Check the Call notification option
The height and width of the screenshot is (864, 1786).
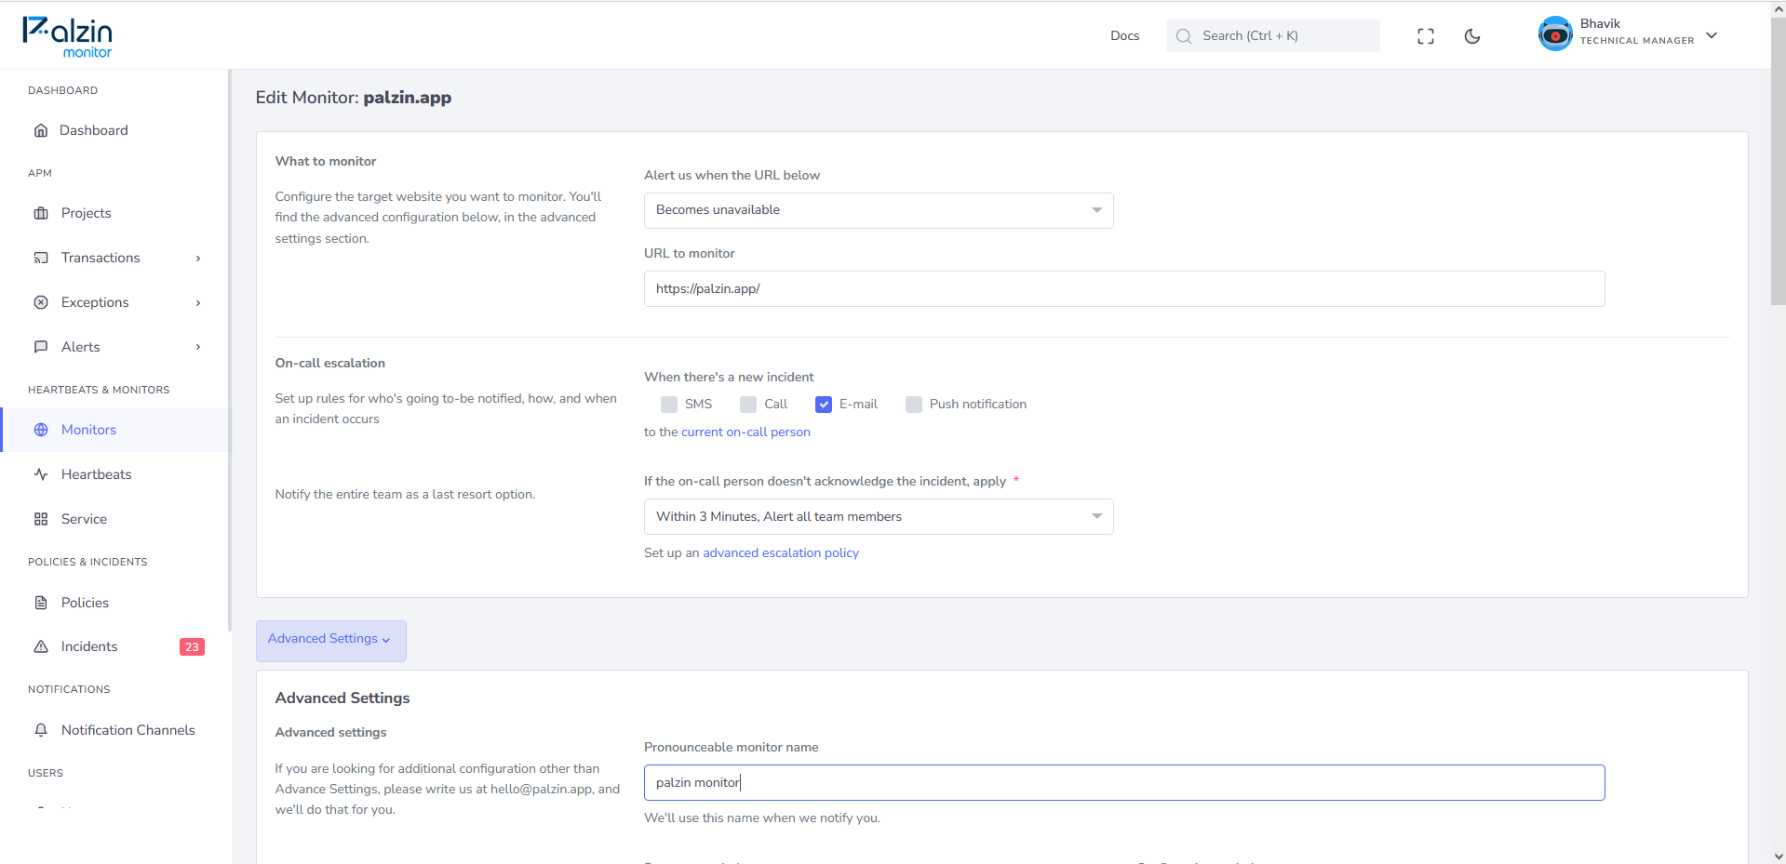click(748, 405)
